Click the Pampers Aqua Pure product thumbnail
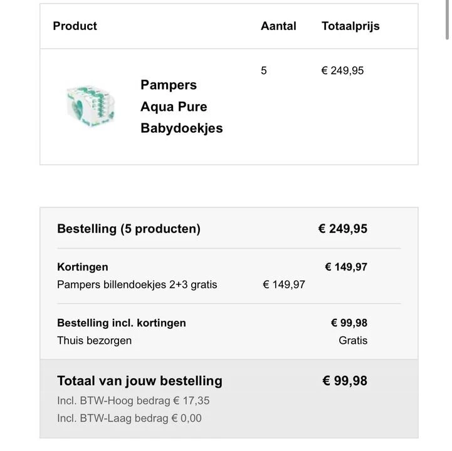452x451 pixels. coord(90,106)
